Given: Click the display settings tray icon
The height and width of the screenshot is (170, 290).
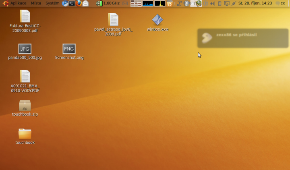Looking at the screenshot, I should pyautogui.click(x=227, y=3).
